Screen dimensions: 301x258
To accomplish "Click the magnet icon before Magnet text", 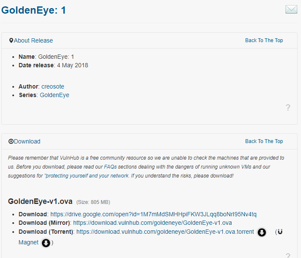I will tap(280, 232).
